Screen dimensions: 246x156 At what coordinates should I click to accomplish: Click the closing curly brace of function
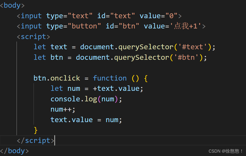(x=36, y=130)
